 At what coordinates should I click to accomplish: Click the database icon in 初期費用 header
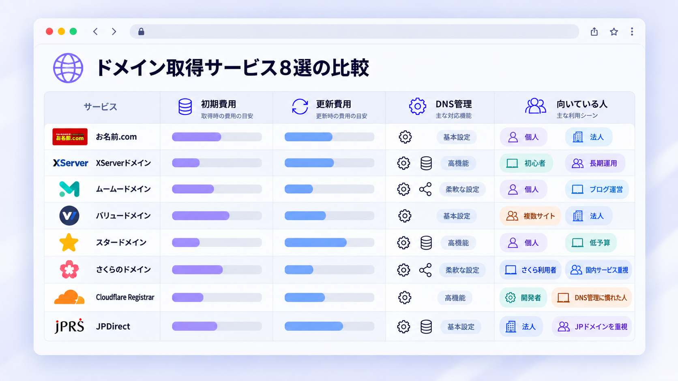[x=185, y=107]
